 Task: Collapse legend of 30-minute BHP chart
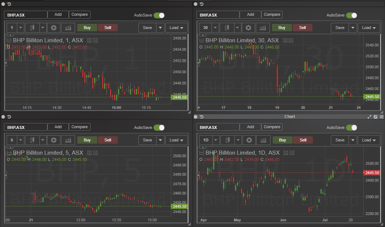[202, 40]
